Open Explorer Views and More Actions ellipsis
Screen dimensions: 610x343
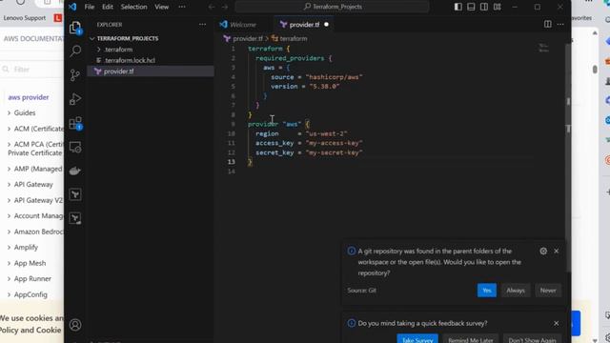click(202, 24)
